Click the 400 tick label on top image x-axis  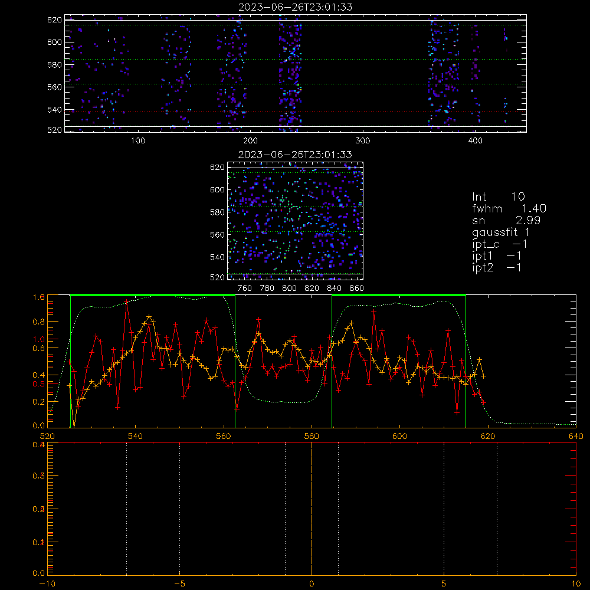[x=475, y=141]
